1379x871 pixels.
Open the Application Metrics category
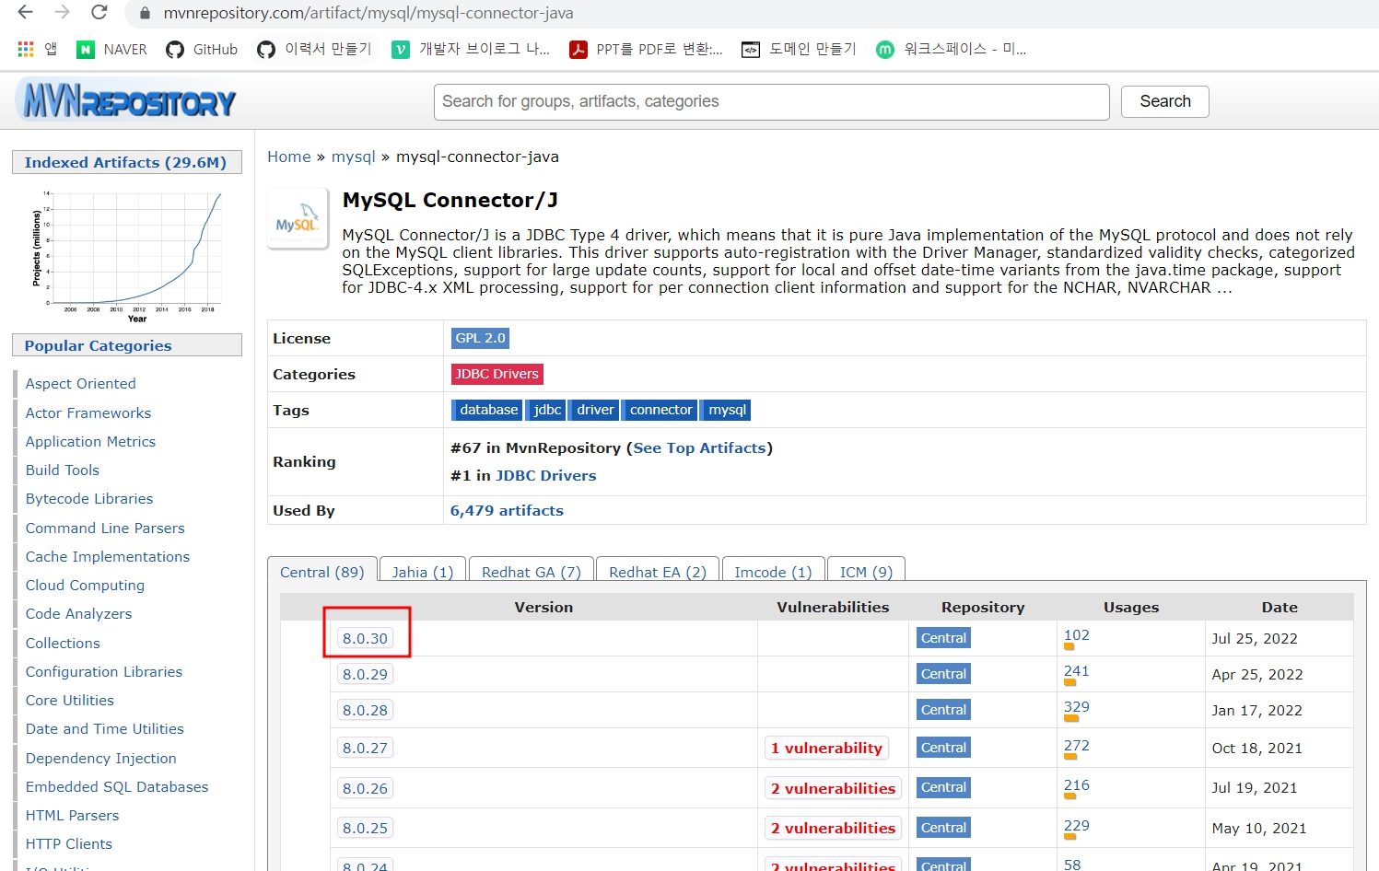(90, 441)
